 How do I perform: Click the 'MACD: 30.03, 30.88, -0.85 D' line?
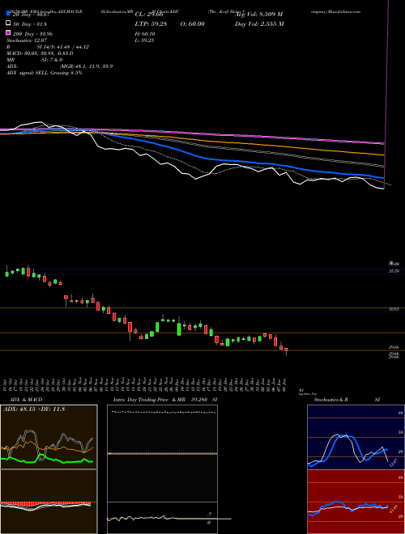pos(40,53)
